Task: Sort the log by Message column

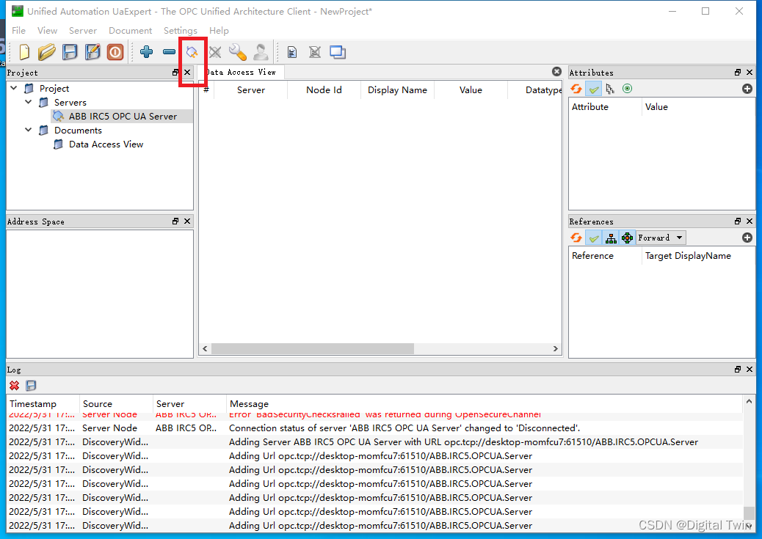Action: pos(484,404)
